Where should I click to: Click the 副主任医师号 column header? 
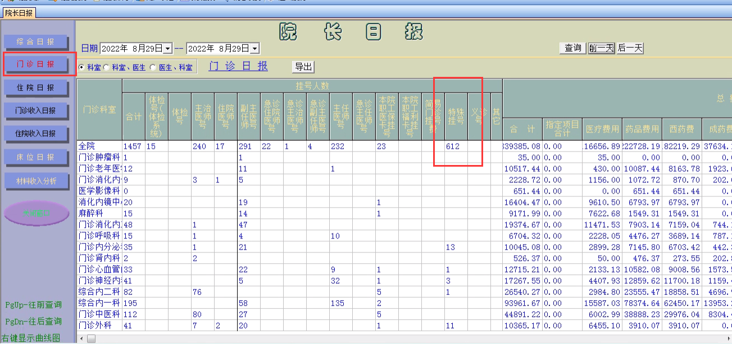(248, 116)
